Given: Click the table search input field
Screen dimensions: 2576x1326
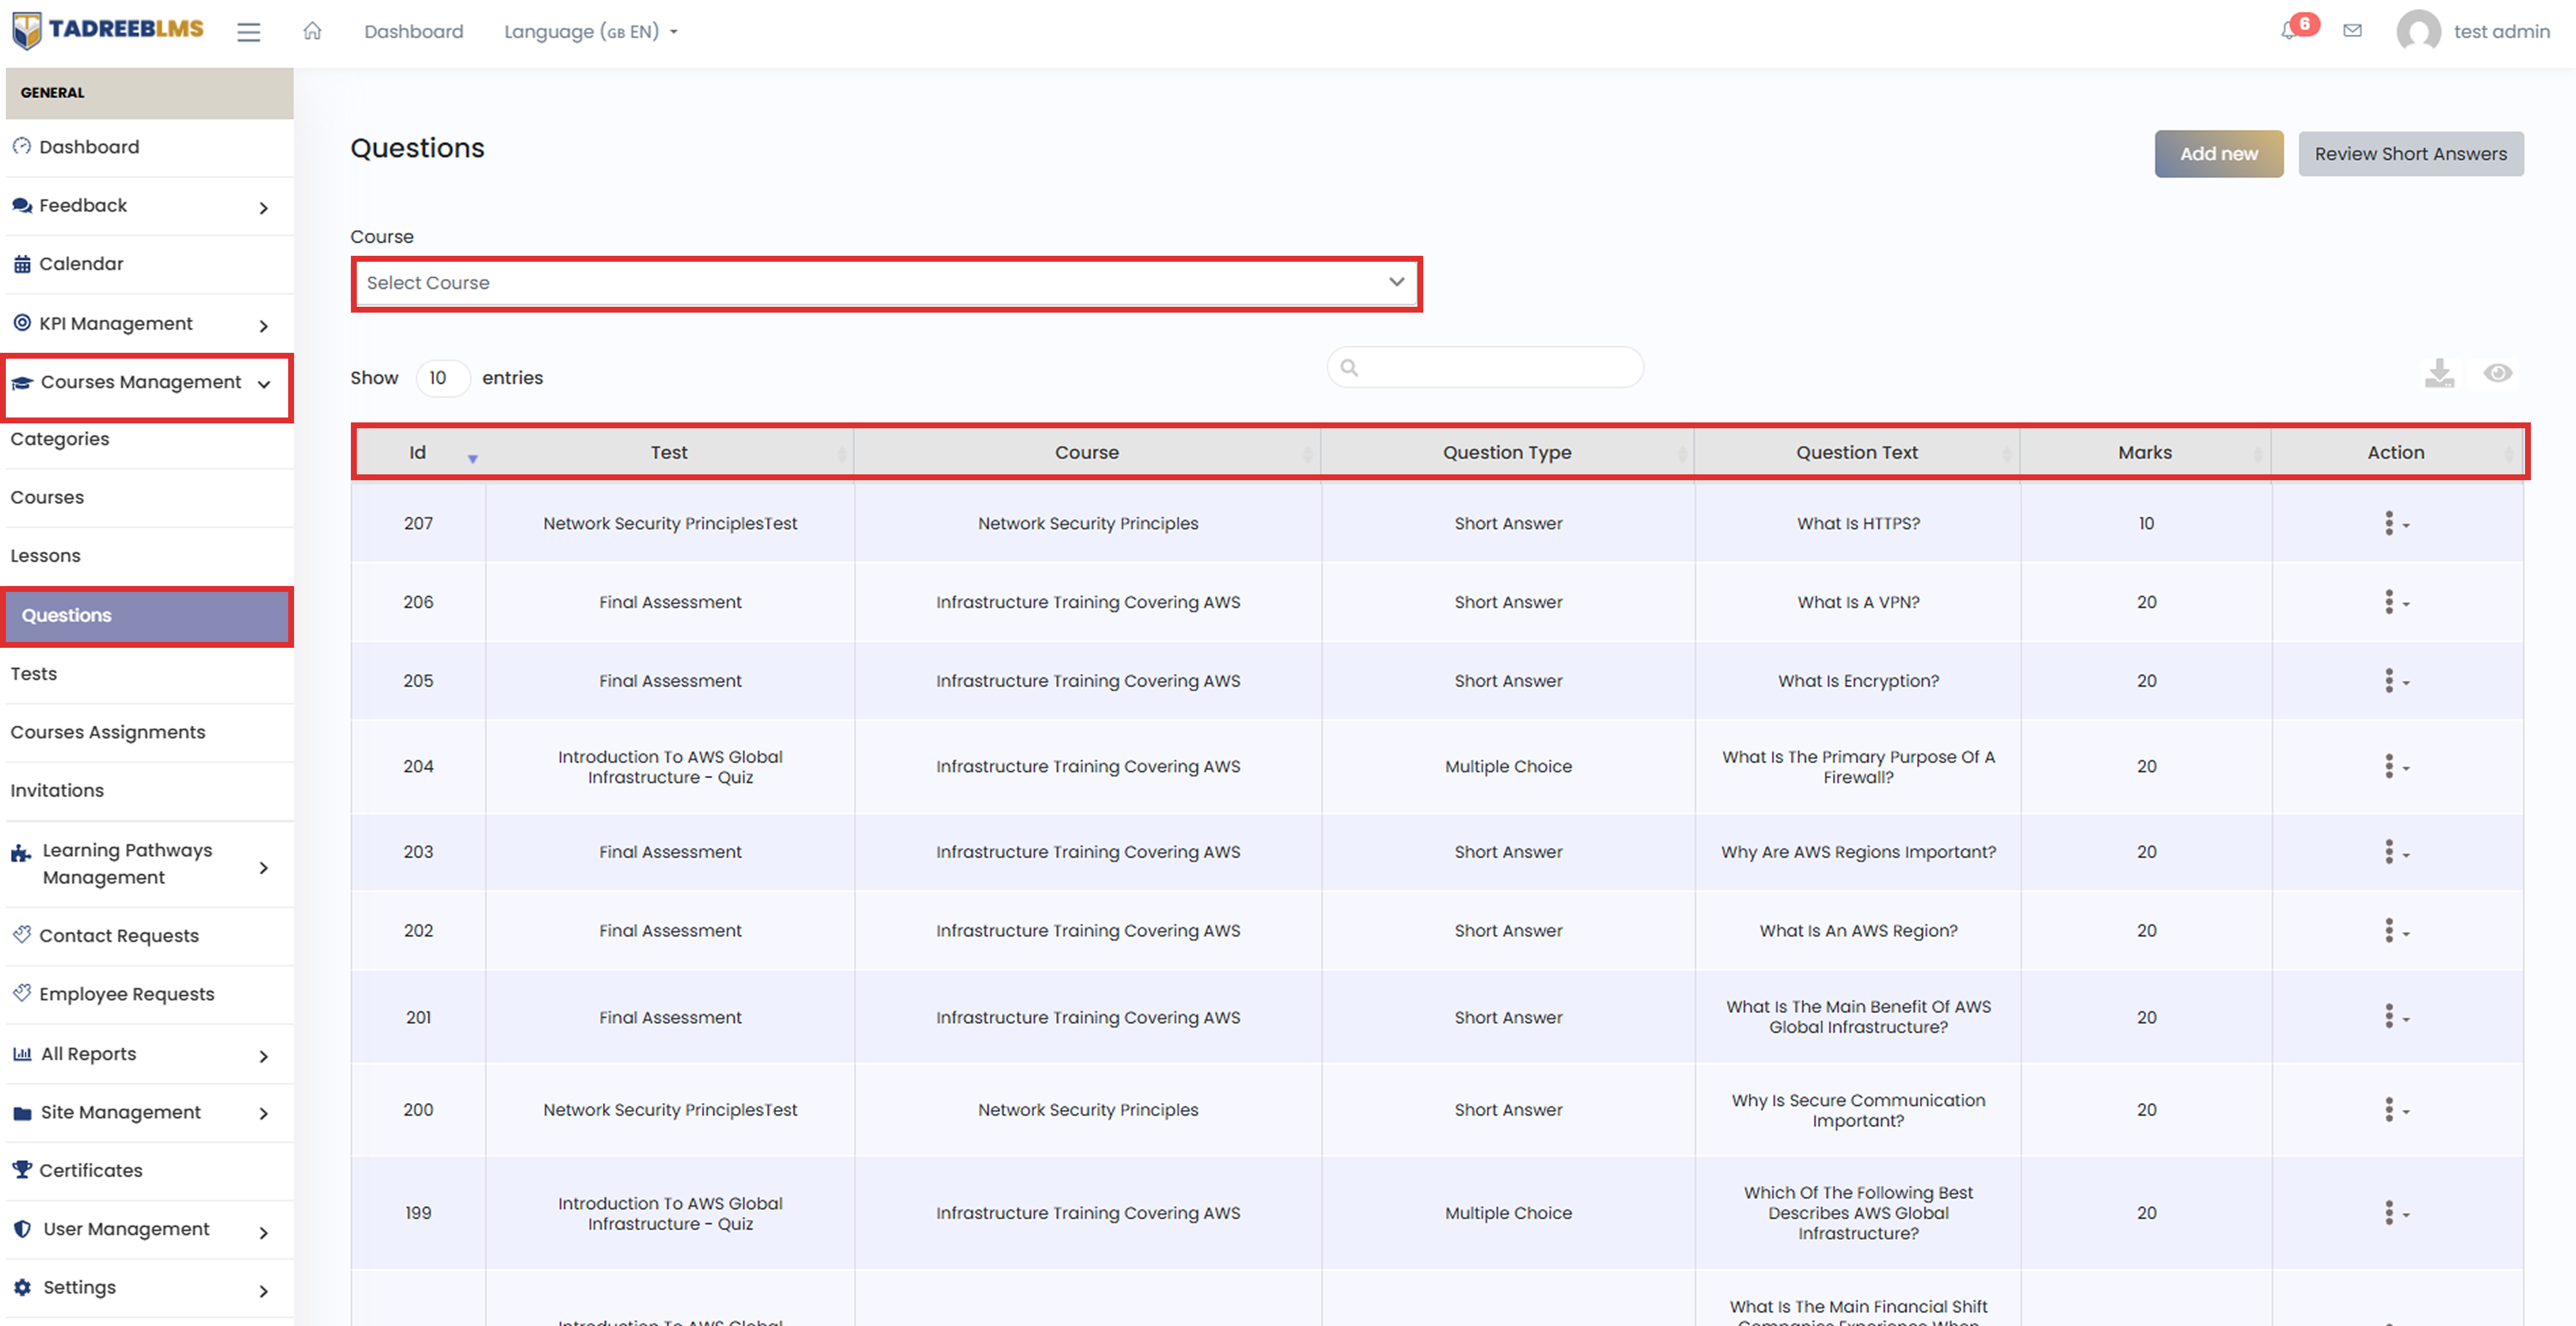Looking at the screenshot, I should click(1485, 368).
